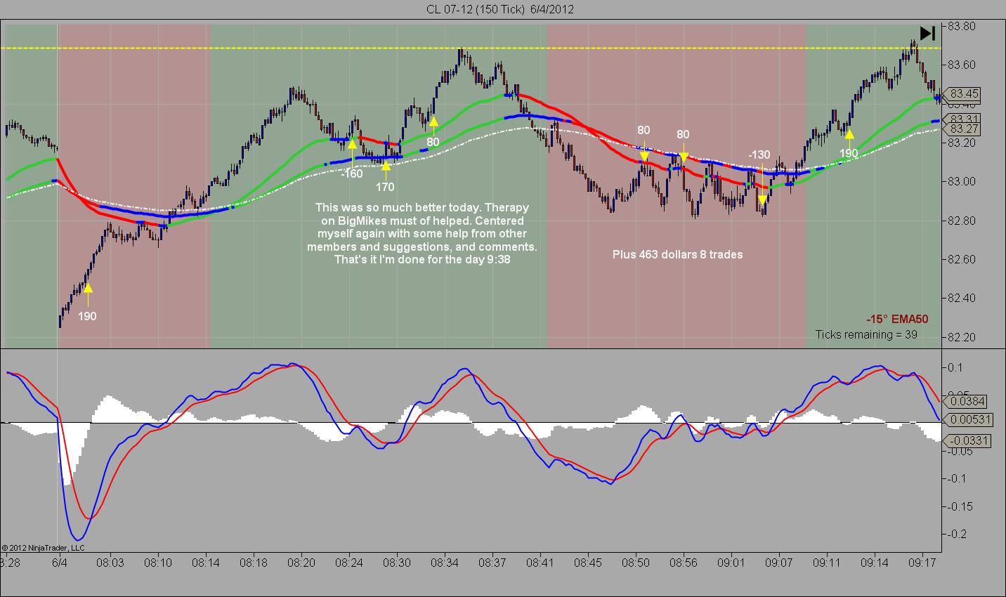1006x597 pixels.
Task: Click the 83.80 price axis label
Action: [x=961, y=26]
